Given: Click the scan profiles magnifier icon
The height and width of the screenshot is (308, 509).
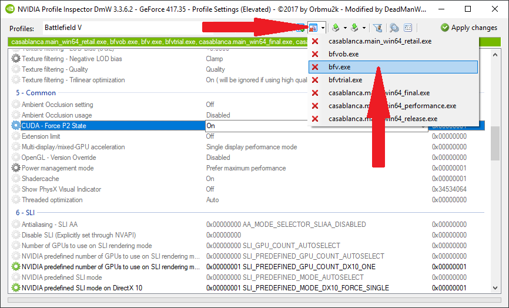Looking at the screenshot, I should [x=394, y=28].
